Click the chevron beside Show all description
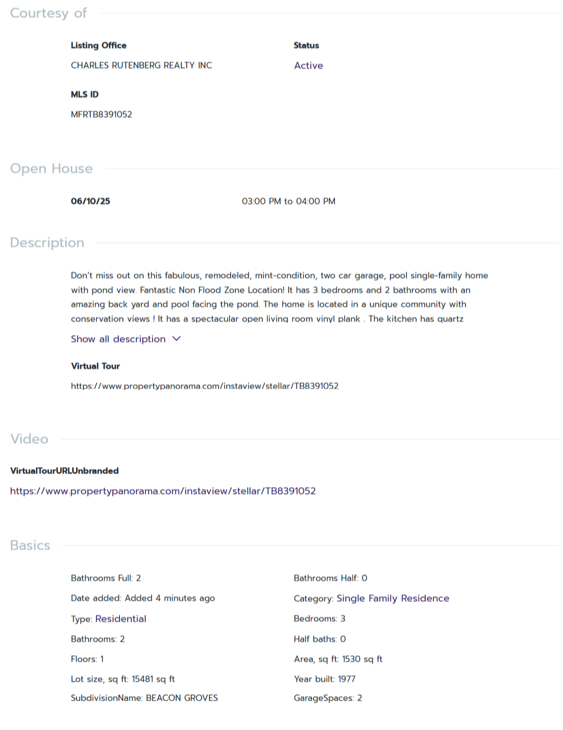563x730 pixels. 176,339
